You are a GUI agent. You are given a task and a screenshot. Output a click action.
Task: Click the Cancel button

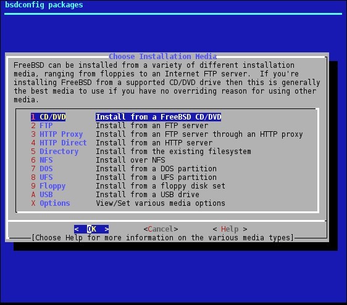click(161, 229)
